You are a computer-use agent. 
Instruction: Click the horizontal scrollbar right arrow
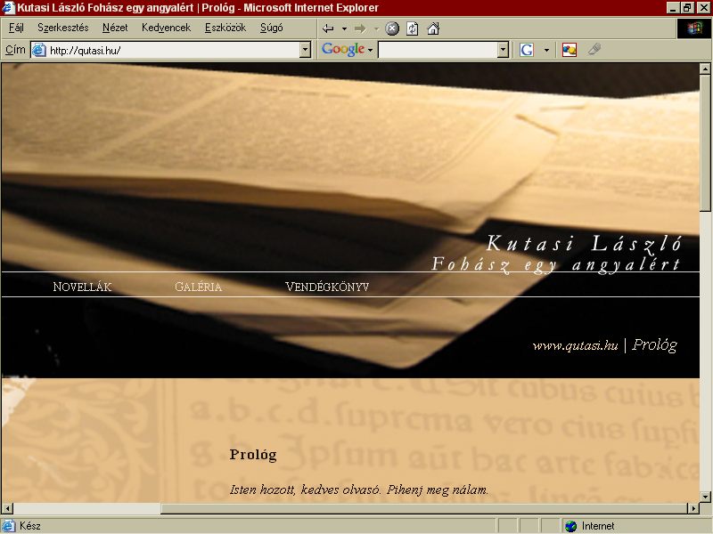point(693,508)
